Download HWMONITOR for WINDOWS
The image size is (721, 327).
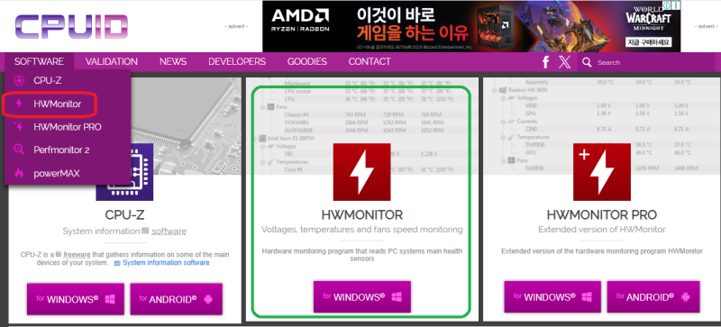point(362,296)
